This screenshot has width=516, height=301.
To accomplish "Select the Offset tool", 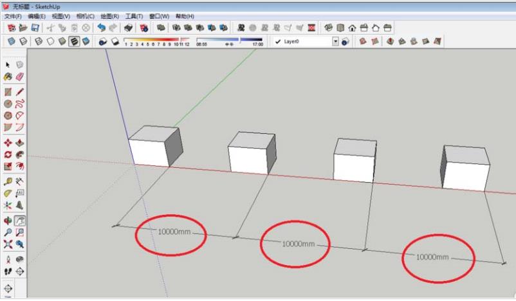I will coord(20,167).
